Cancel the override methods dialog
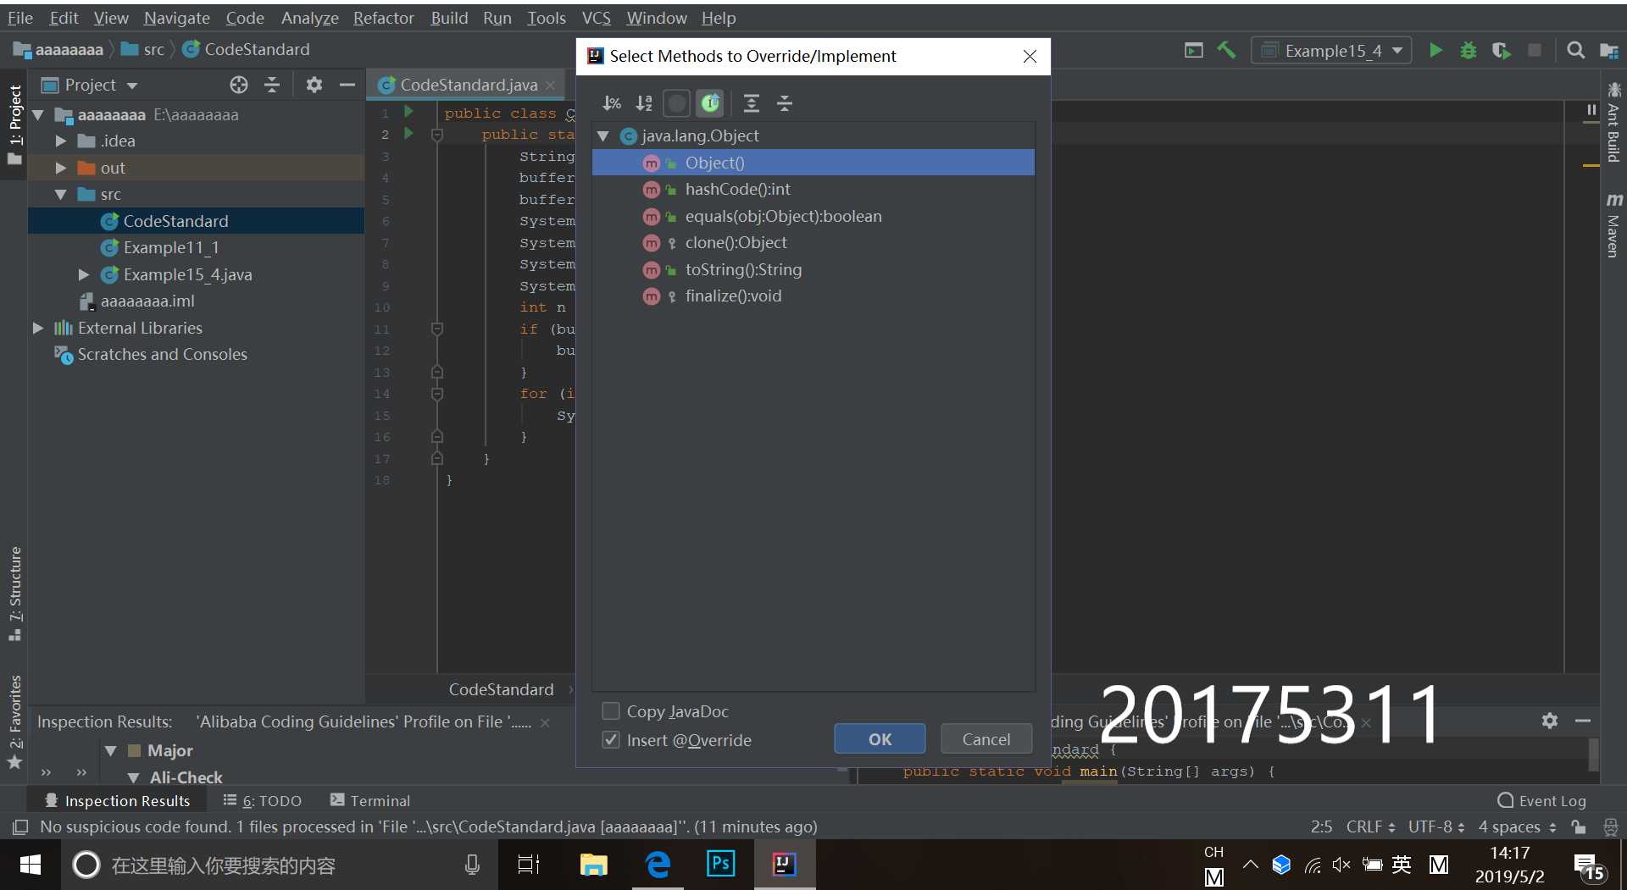Screen dimensions: 1627x890 click(986, 739)
